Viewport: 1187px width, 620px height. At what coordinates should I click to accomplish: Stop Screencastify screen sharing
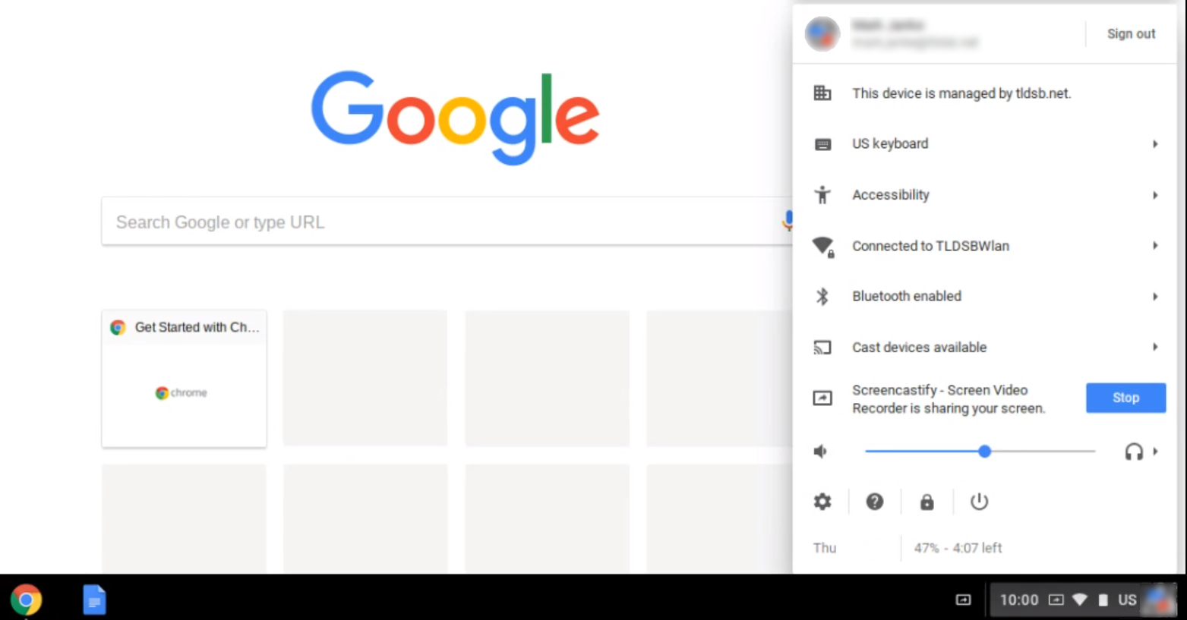pyautogui.click(x=1125, y=398)
